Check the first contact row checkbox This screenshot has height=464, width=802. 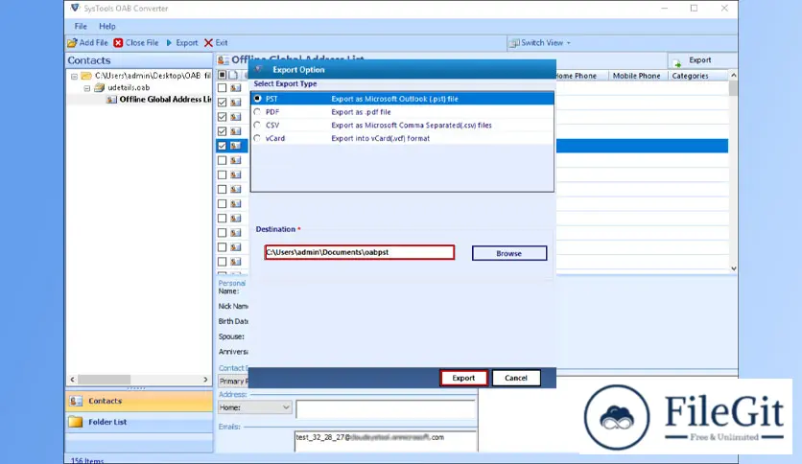(x=222, y=88)
